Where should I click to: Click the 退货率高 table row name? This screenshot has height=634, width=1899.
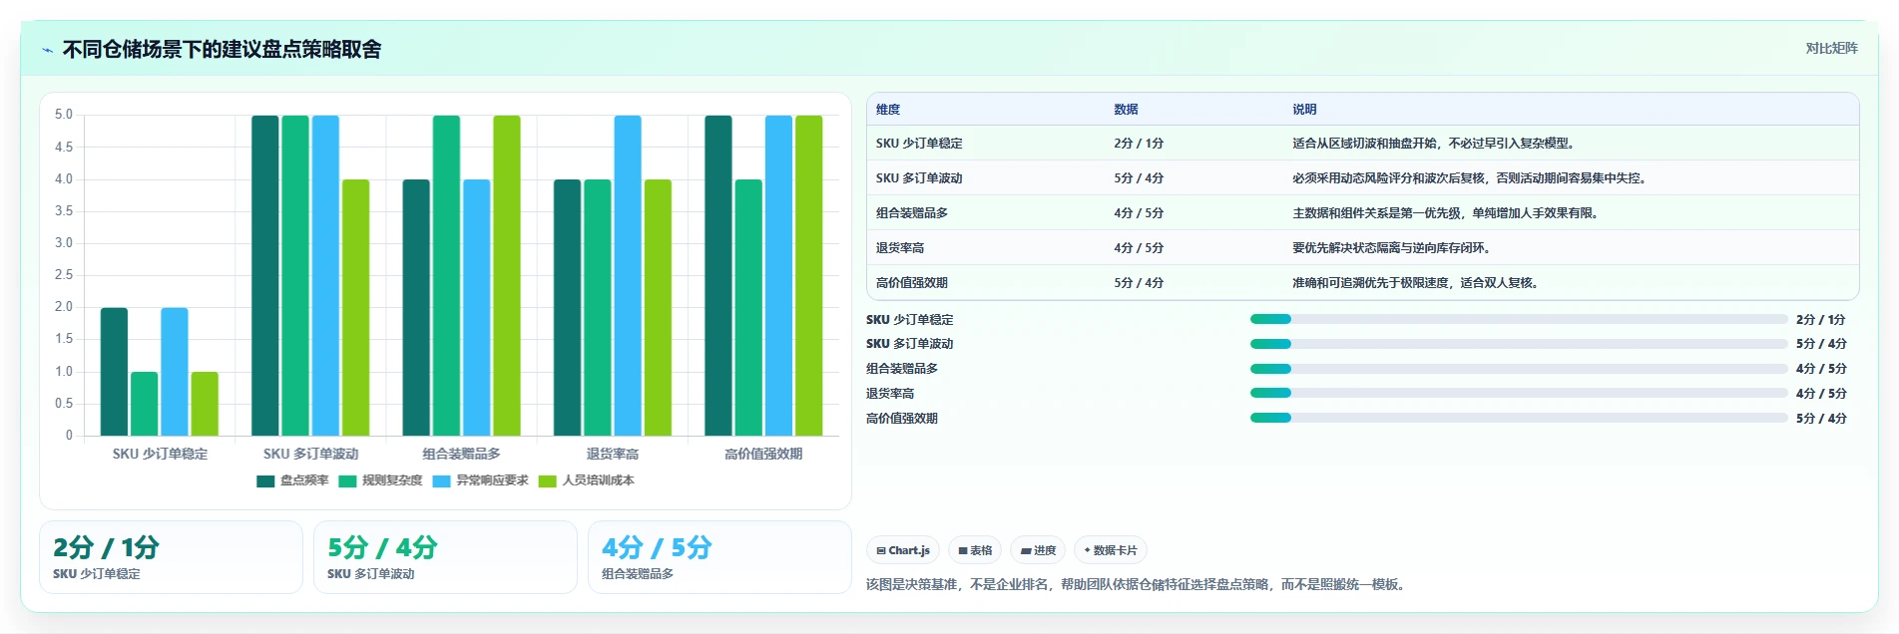(x=900, y=248)
